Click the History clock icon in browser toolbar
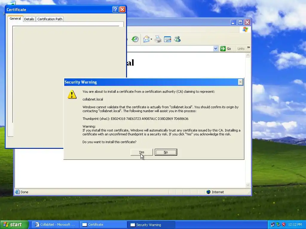The height and width of the screenshot is (229, 306). point(135,39)
